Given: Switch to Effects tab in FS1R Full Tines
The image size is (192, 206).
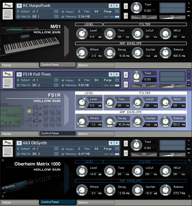Looking at the screenshot, I should click(96, 134).
